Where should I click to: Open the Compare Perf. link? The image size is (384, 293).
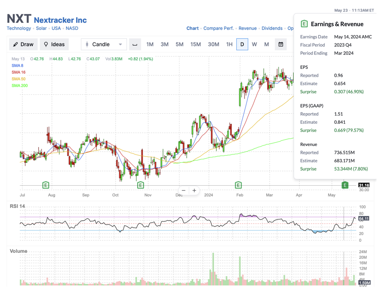(218, 28)
